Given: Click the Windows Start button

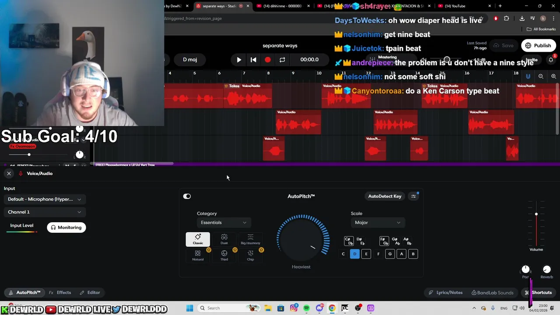Looking at the screenshot, I should tap(189, 308).
